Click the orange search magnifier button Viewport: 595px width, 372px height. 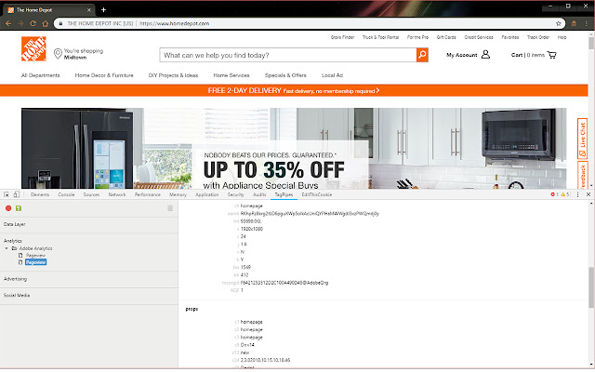[422, 55]
